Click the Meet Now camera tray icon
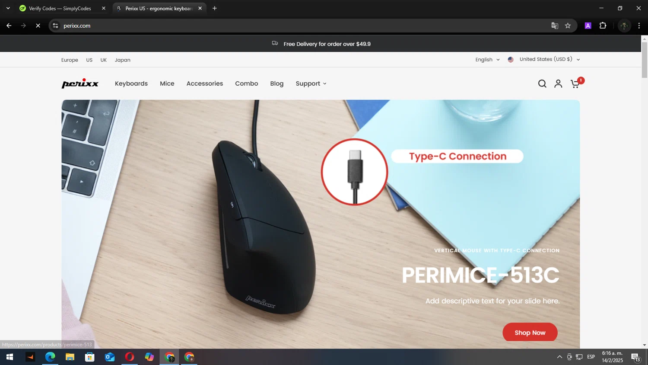Image resolution: width=648 pixels, height=365 pixels. click(569, 357)
